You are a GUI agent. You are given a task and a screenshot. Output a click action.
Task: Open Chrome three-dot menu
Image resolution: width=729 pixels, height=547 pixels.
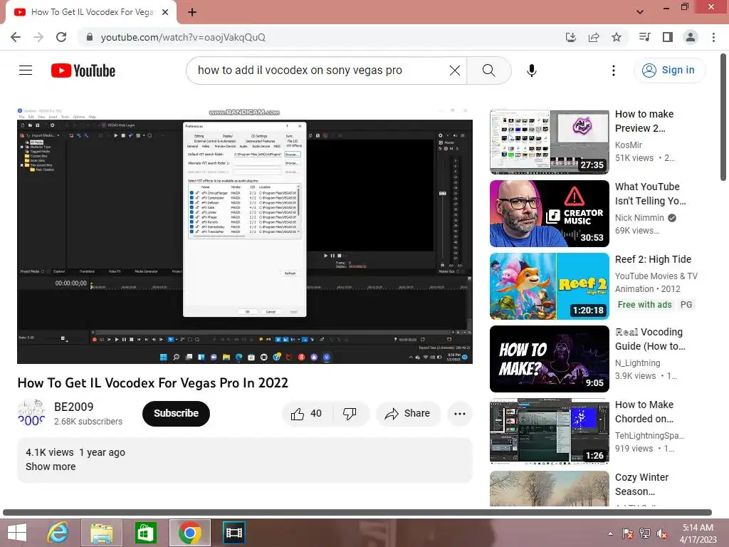click(x=713, y=37)
